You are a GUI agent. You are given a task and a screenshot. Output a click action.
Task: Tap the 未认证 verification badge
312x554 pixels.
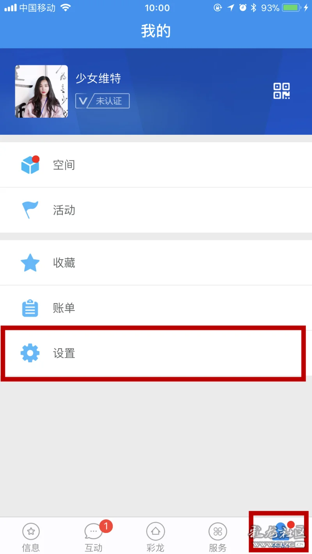coord(102,101)
